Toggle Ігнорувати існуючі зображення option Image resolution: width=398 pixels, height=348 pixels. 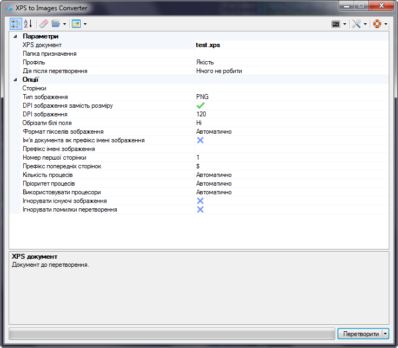coord(200,201)
